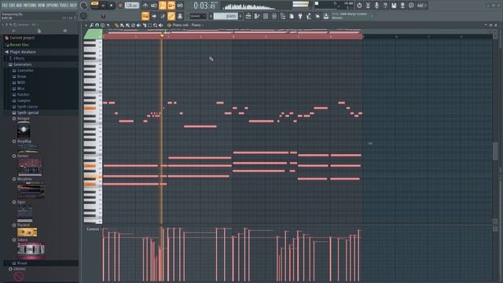
Task: Select the Harmor plugin entry
Action: click(23, 156)
